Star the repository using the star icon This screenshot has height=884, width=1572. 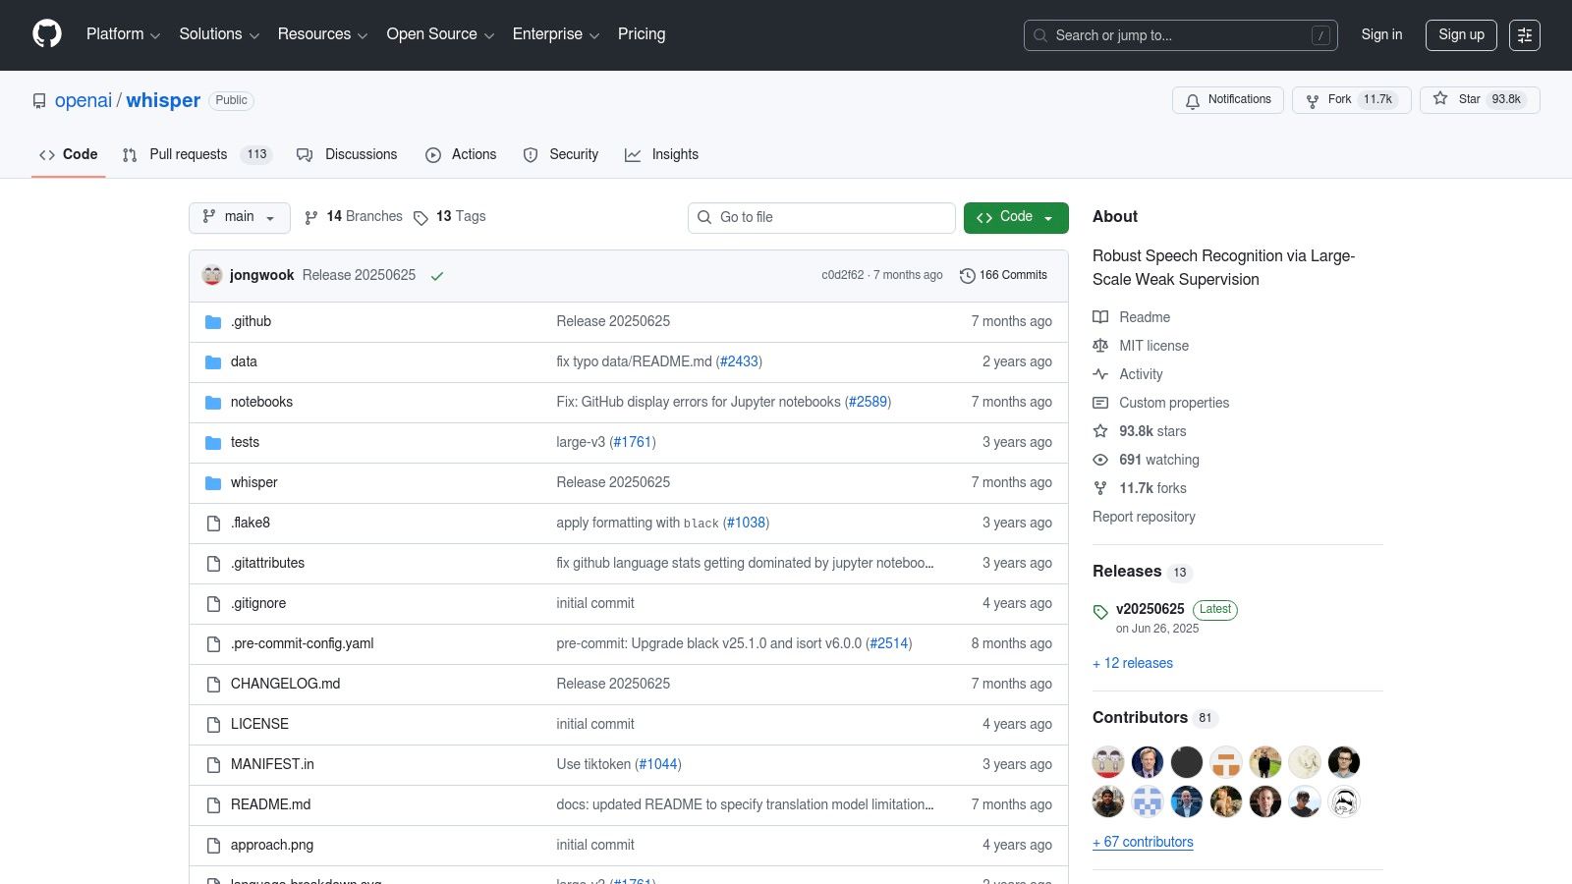tap(1439, 99)
